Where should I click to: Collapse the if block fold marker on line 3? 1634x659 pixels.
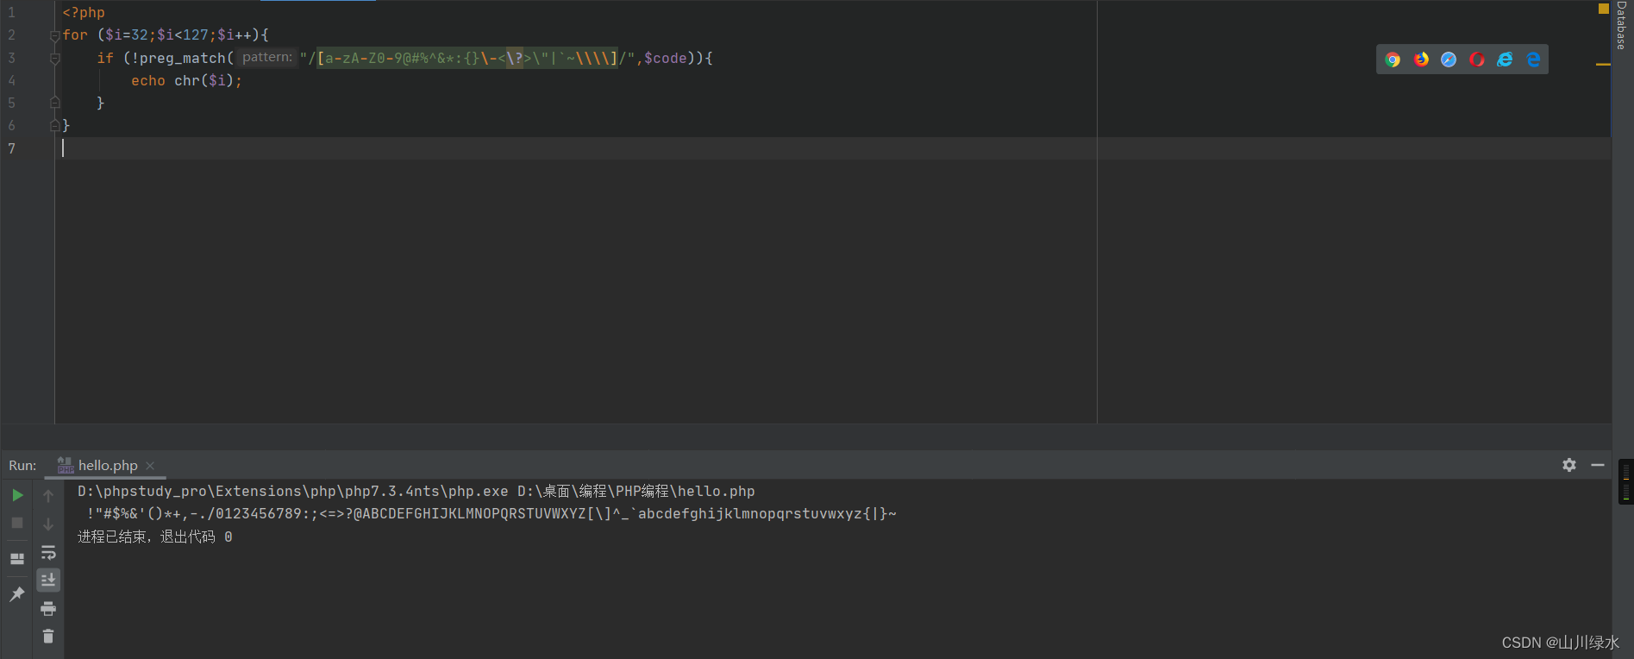tap(54, 59)
